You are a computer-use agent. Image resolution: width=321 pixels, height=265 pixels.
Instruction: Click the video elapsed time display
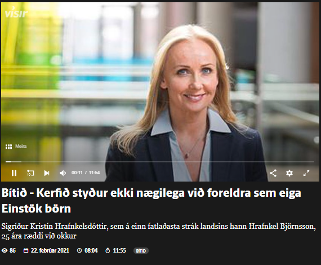click(x=77, y=173)
